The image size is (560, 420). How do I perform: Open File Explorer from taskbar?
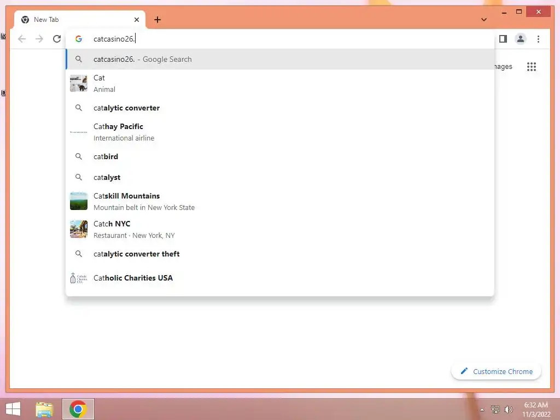[44, 409]
